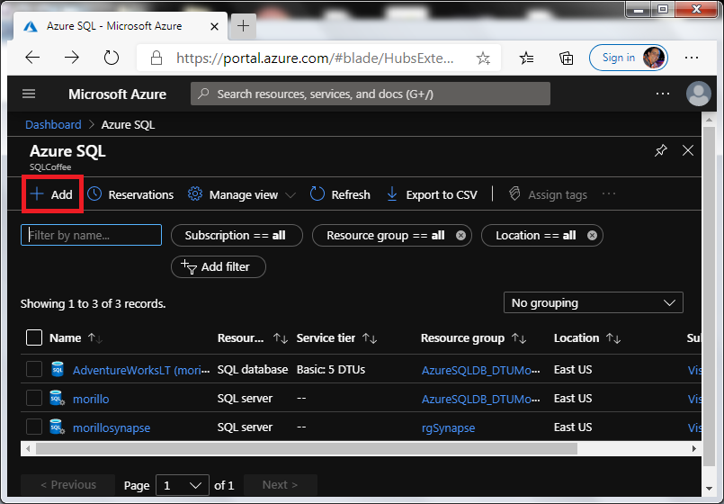Click the Basic: 5 DTUs service tier cell
The width and height of the screenshot is (724, 504).
(x=331, y=370)
